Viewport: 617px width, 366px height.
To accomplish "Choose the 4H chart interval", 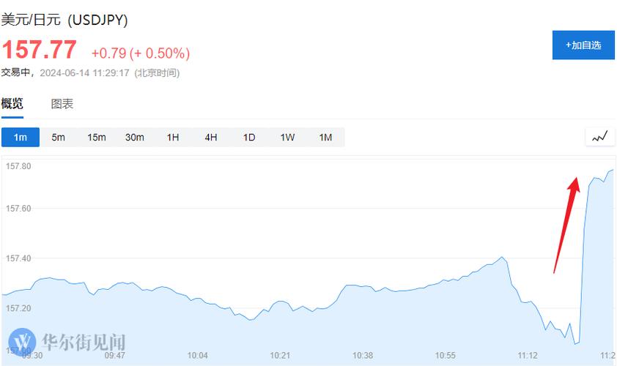I will point(211,137).
